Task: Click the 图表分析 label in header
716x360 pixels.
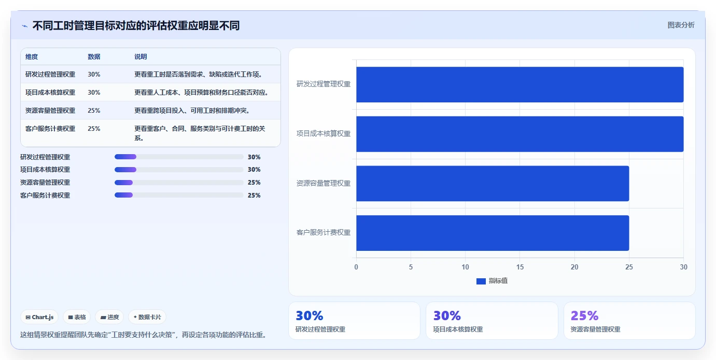Action: pos(681,25)
